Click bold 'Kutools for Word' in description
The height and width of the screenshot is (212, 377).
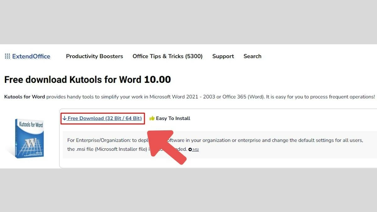pos(25,97)
